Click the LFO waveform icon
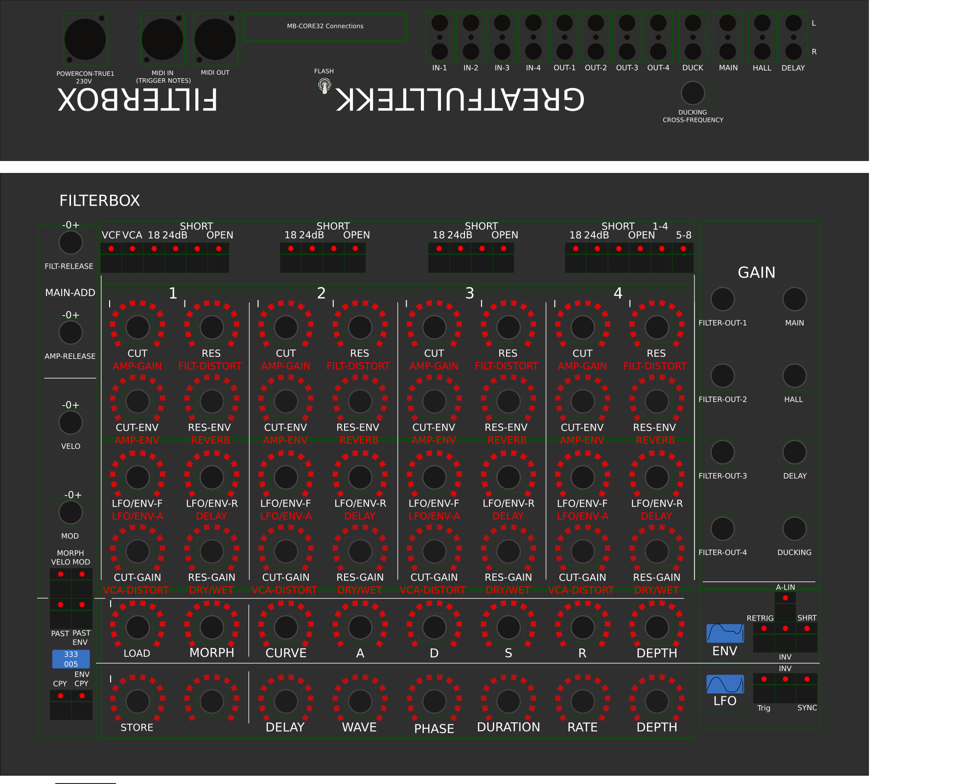Viewport: 975px width, 784px height. coord(725,684)
